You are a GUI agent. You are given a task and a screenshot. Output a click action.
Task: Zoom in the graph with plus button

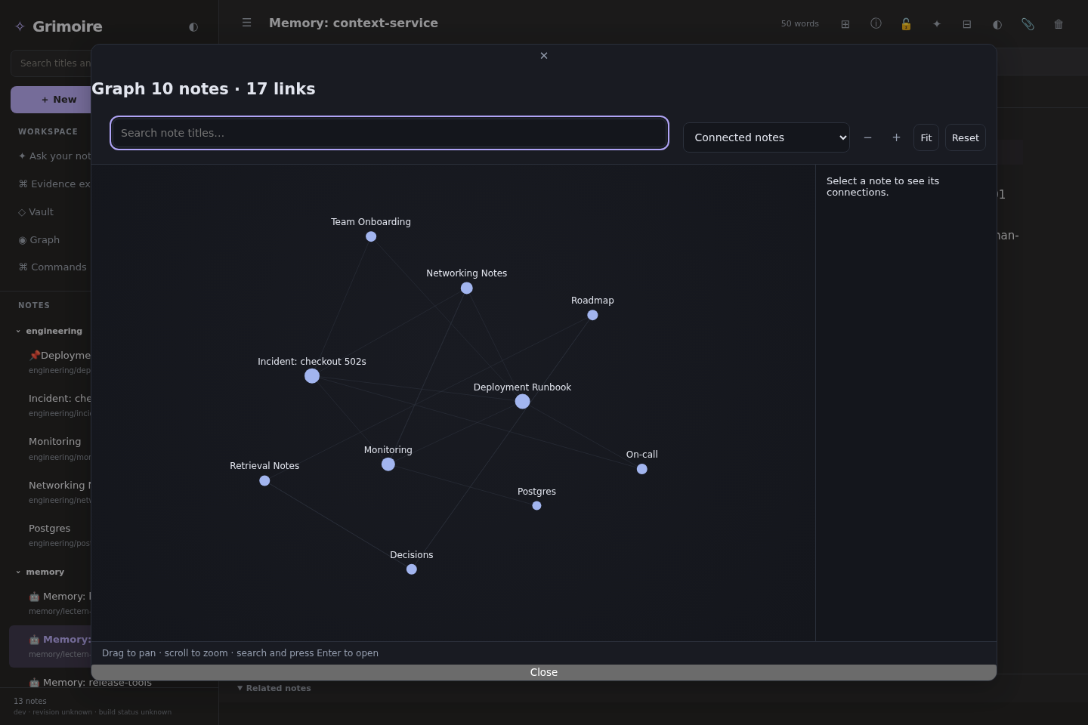[x=896, y=137]
